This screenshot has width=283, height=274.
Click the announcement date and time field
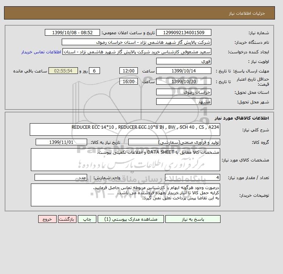coord(72,32)
